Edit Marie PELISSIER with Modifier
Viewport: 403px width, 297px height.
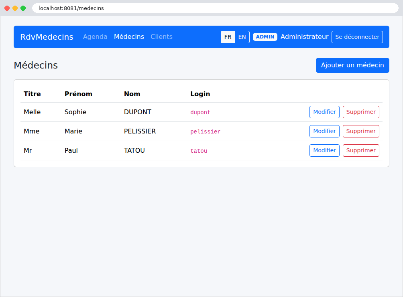(x=324, y=131)
